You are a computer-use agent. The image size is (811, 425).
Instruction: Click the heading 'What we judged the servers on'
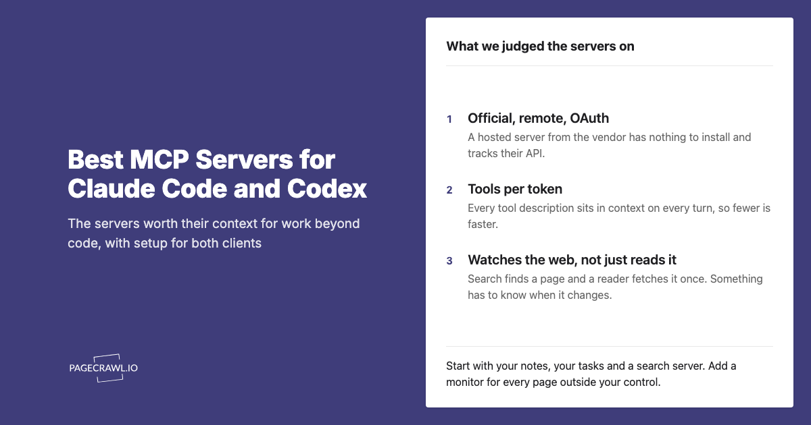[x=540, y=47]
